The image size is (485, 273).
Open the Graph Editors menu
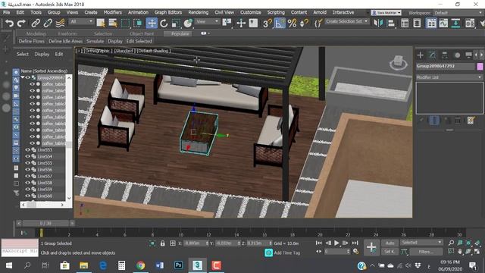click(168, 12)
